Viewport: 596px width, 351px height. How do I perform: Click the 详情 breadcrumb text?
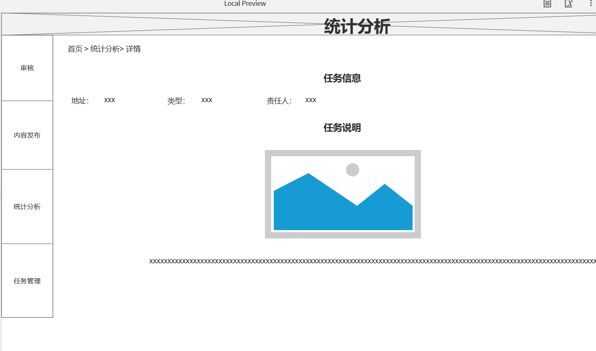click(134, 49)
